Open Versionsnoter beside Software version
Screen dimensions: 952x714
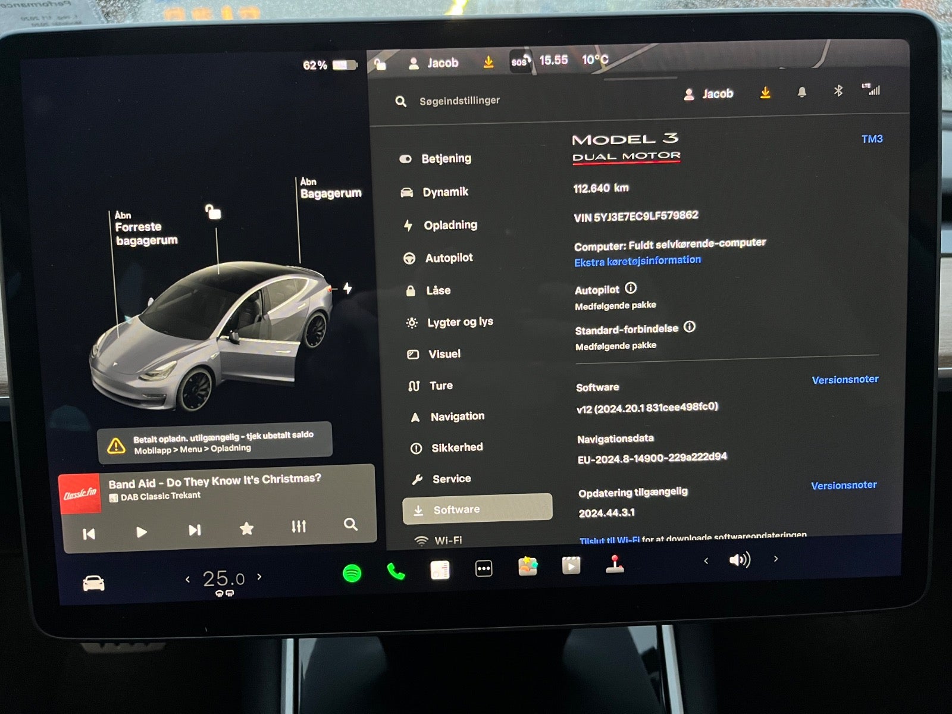pyautogui.click(x=845, y=379)
